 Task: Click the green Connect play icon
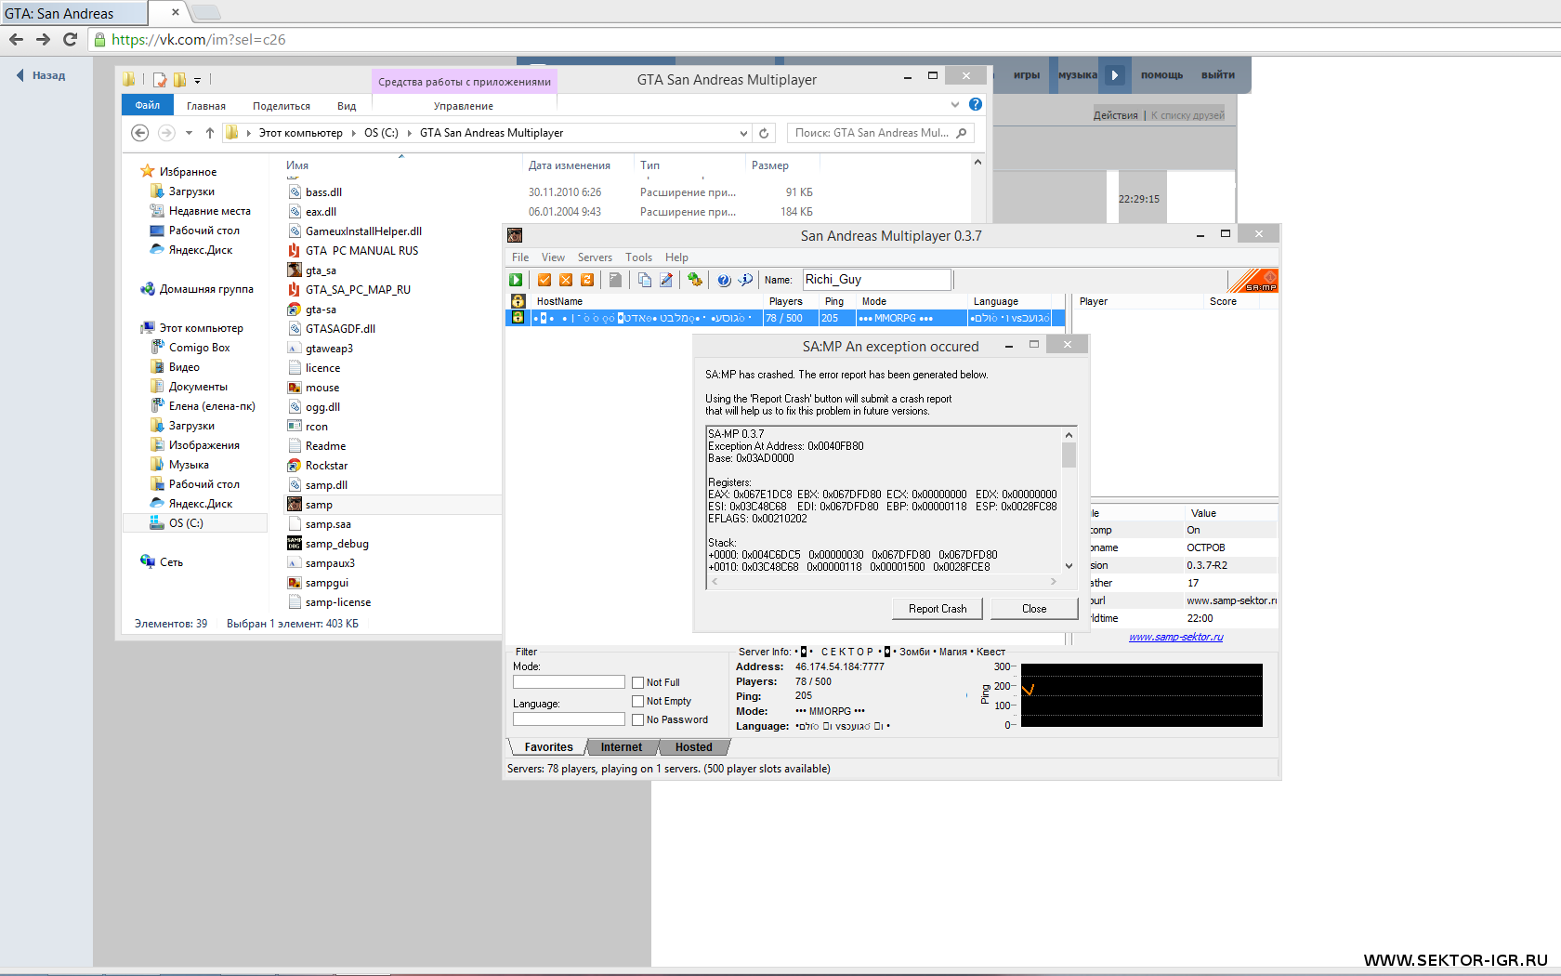[x=516, y=280]
